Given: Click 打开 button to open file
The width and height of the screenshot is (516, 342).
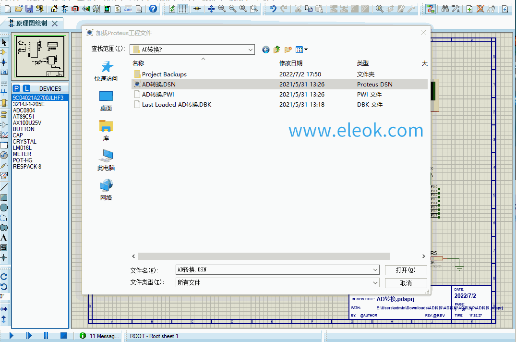Looking at the screenshot, I should coord(406,270).
